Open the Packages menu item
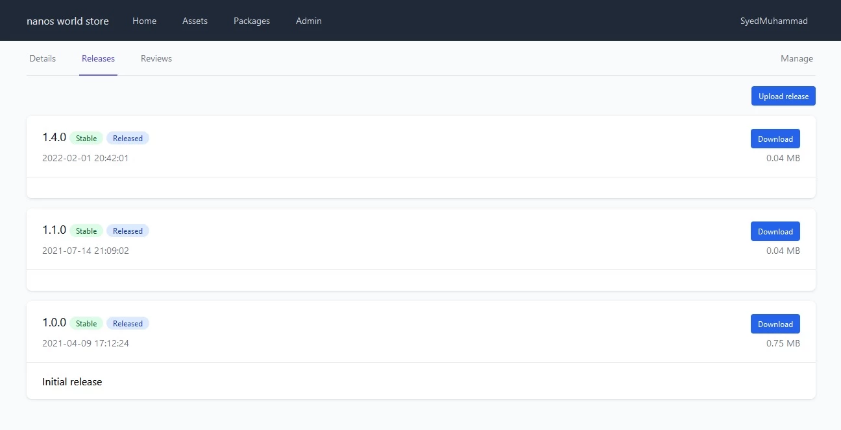This screenshot has width=841, height=430. [x=252, y=21]
